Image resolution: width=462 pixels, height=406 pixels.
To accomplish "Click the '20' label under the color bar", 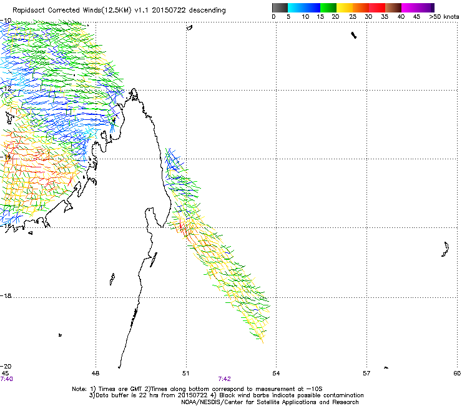I will (x=335, y=17).
